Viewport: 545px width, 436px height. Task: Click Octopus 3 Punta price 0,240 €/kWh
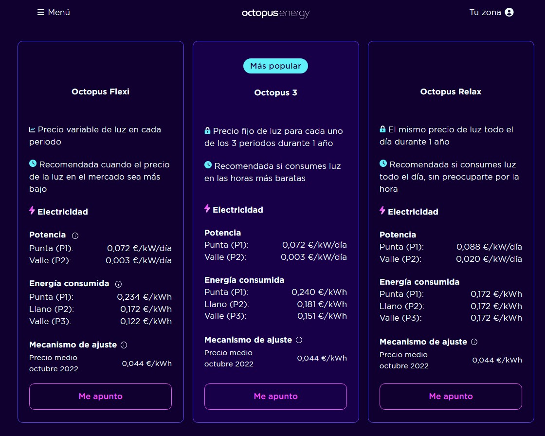[319, 292]
